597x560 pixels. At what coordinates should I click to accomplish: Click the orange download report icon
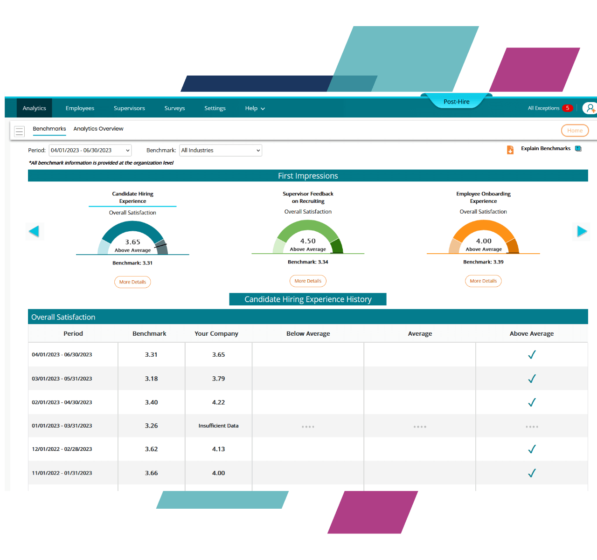[510, 150]
